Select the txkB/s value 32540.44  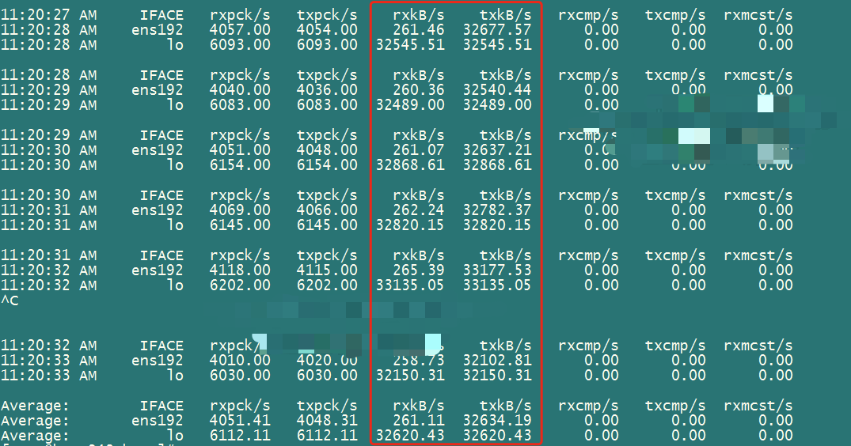pyautogui.click(x=496, y=90)
